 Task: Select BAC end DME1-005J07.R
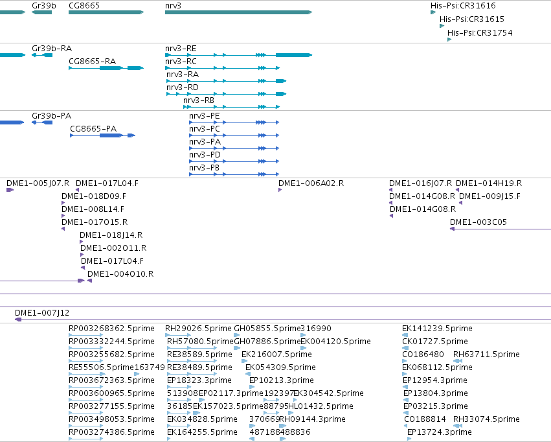[x=38, y=183]
